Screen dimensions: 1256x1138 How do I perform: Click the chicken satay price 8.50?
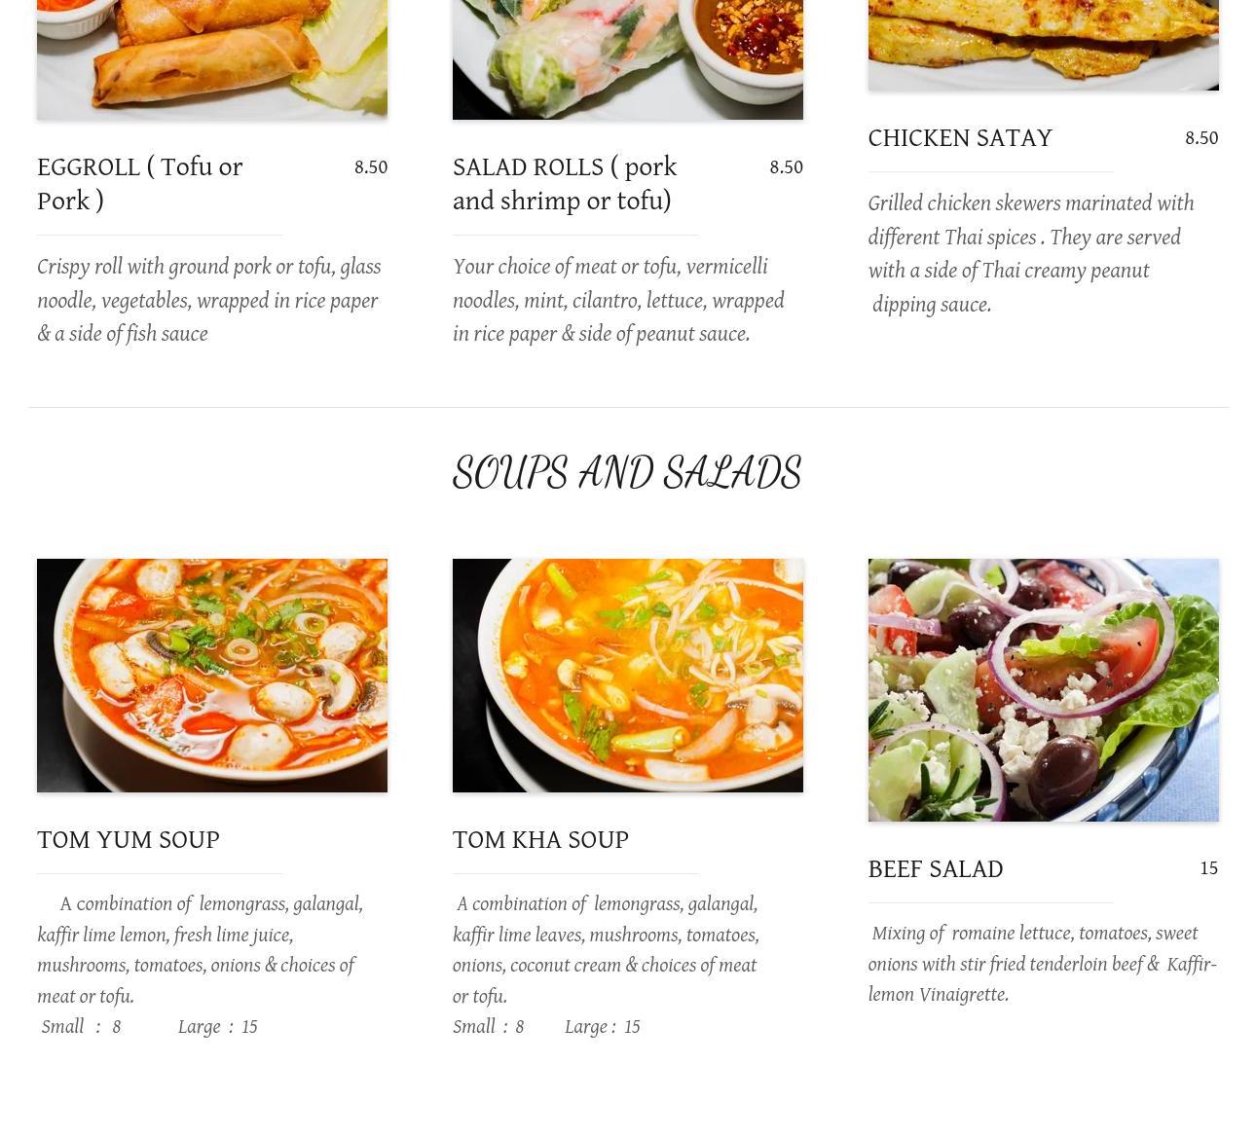[1201, 138]
